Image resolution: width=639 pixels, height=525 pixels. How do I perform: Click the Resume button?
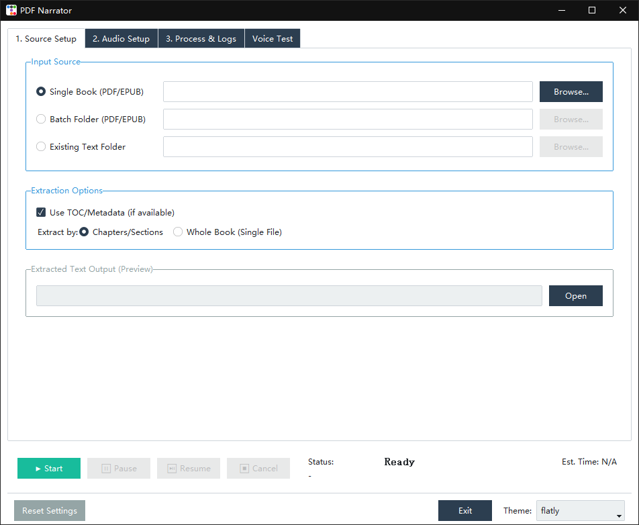coord(188,468)
